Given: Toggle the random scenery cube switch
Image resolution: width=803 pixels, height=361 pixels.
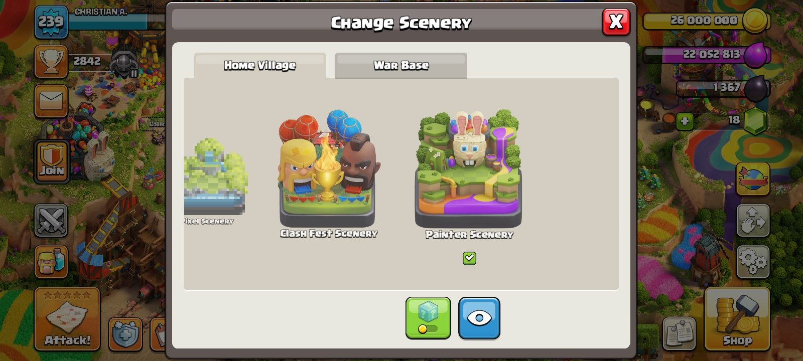Looking at the screenshot, I should pos(428,318).
